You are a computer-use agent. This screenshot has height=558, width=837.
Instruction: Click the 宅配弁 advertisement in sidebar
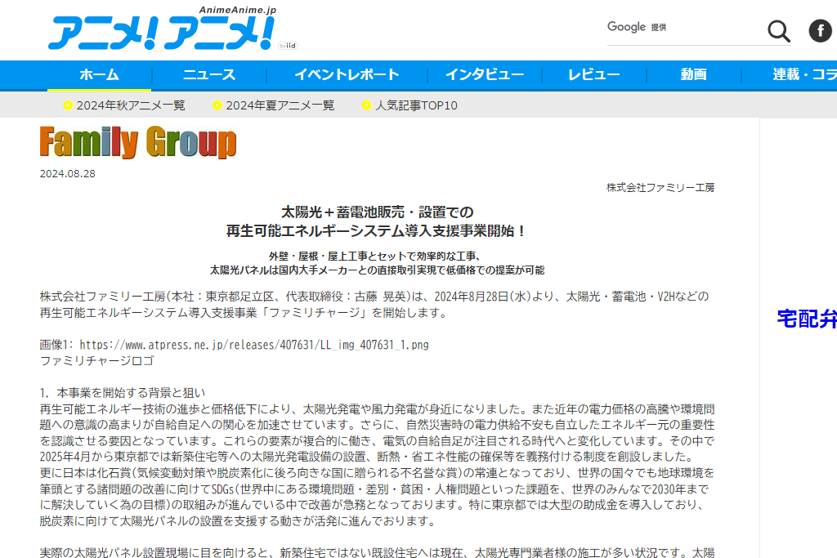pos(807,319)
